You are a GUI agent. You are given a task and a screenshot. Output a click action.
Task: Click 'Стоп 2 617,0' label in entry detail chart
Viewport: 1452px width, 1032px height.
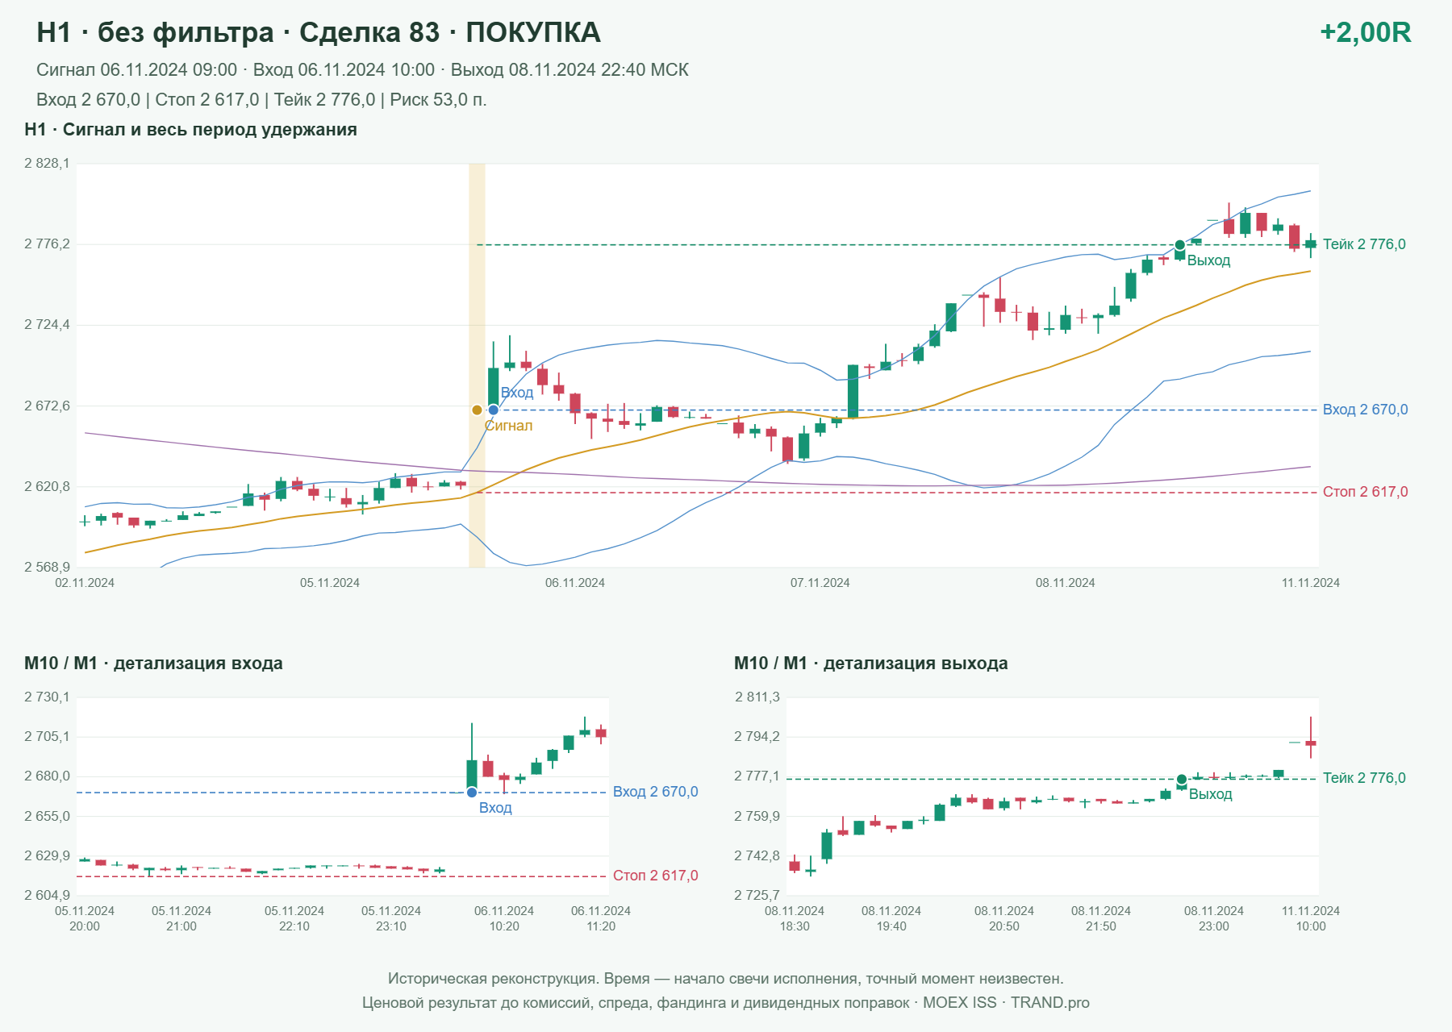coord(655,876)
